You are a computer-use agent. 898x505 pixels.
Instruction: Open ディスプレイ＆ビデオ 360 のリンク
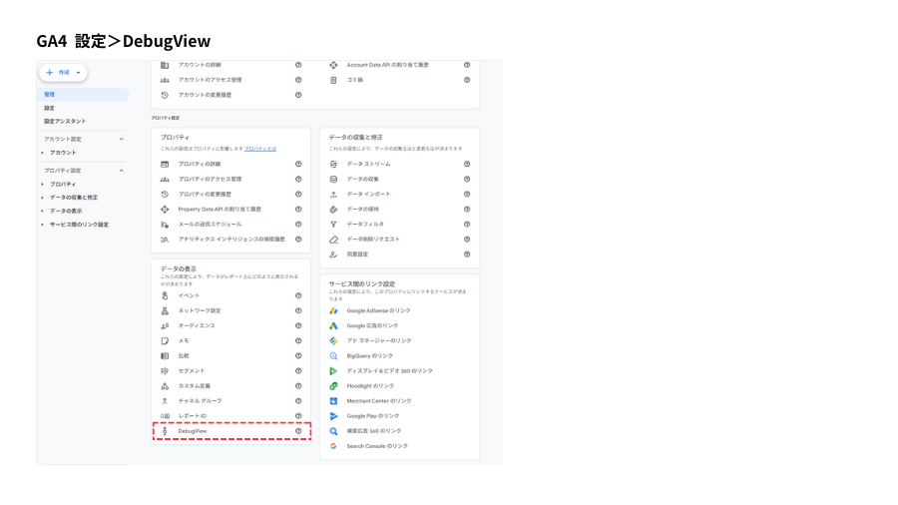pos(389,371)
